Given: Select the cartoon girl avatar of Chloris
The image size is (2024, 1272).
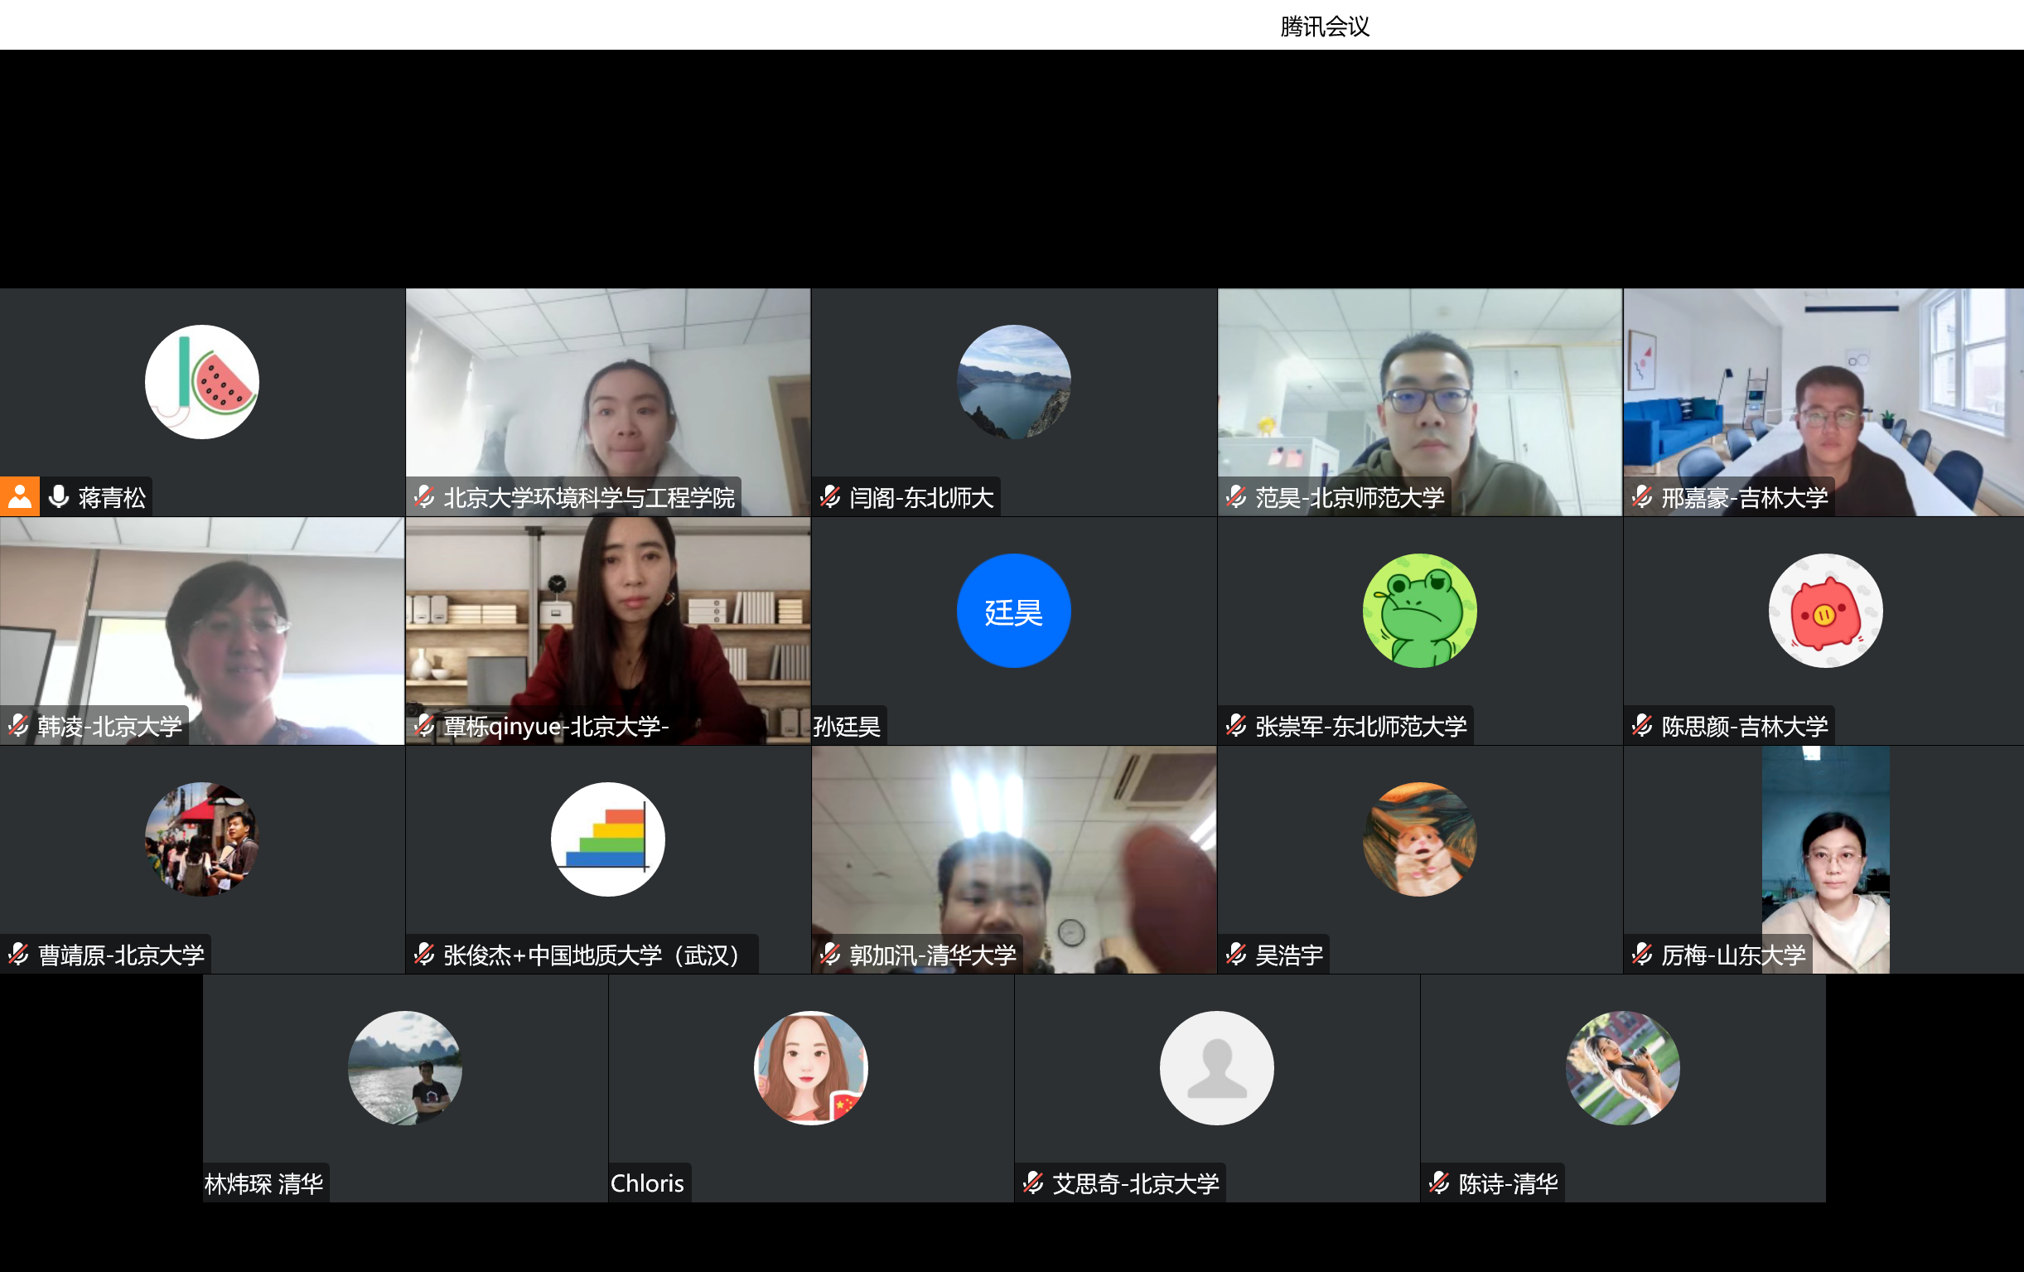Looking at the screenshot, I should pos(811,1067).
